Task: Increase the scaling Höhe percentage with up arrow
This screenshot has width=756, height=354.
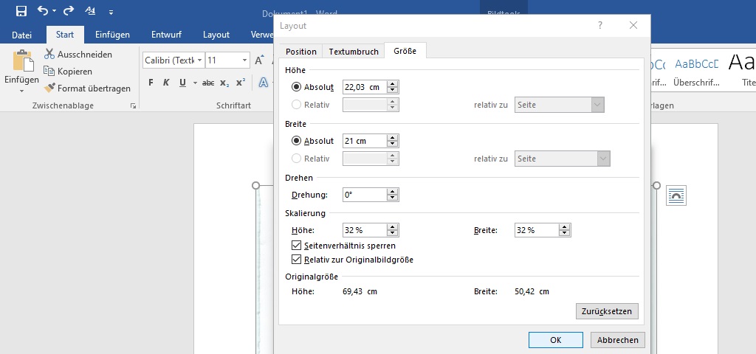Action: click(x=393, y=227)
